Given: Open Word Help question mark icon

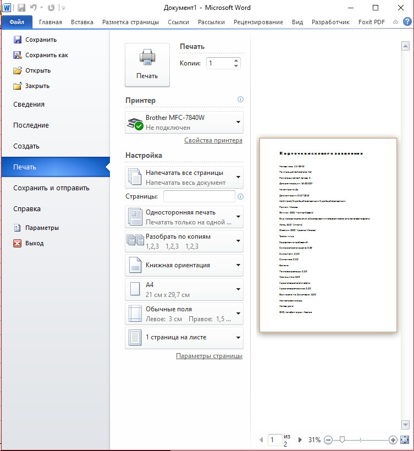Looking at the screenshot, I should pyautogui.click(x=407, y=21).
